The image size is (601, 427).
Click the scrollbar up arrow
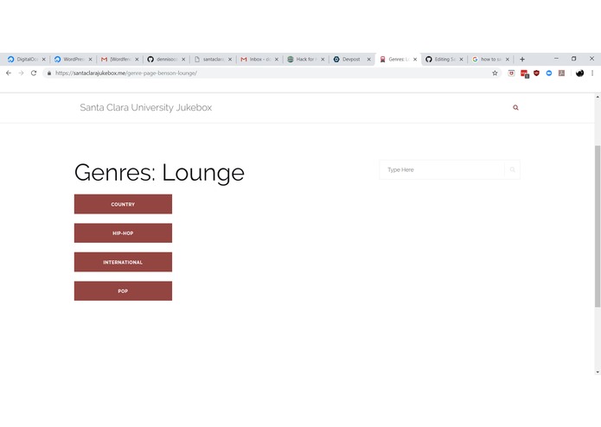(598, 97)
